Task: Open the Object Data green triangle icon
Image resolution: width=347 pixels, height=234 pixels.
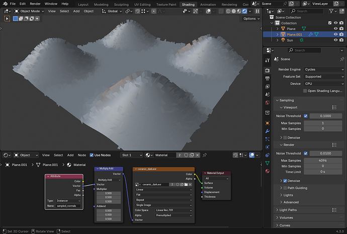Action: (x=268, y=163)
